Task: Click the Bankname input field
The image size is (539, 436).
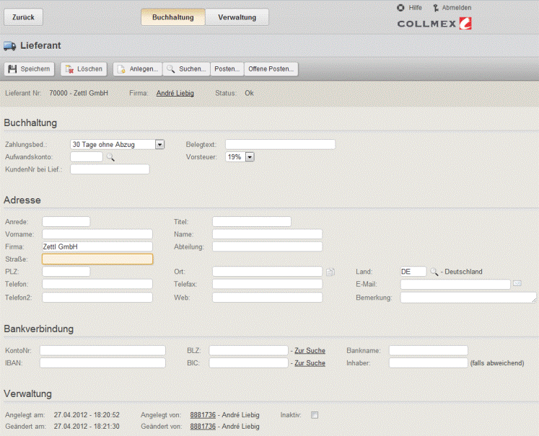Action: point(429,350)
